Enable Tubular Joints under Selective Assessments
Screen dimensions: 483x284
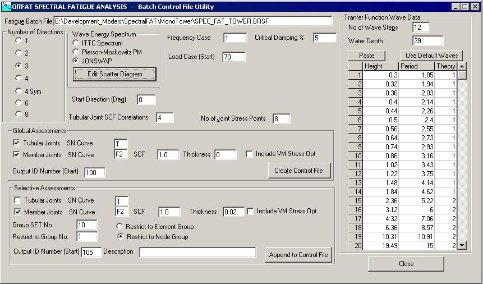pos(17,200)
